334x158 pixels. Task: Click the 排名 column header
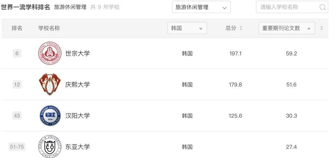coord(17,28)
